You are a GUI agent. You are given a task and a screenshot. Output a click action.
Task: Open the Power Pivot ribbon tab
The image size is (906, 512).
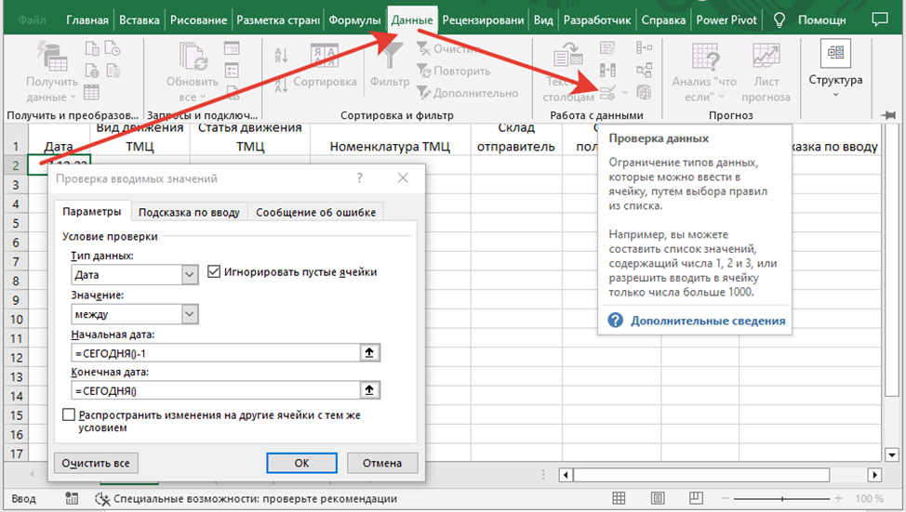click(x=726, y=20)
